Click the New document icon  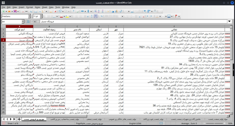click(3, 11)
